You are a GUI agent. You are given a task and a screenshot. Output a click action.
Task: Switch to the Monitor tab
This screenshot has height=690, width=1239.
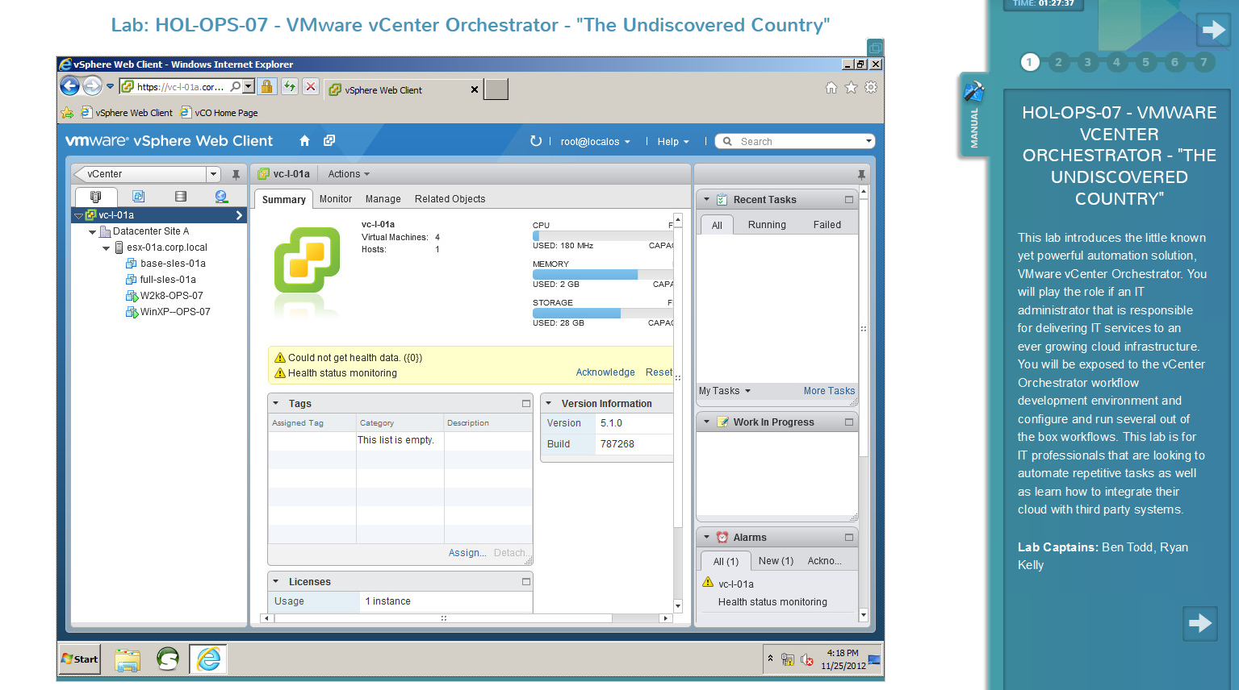(x=335, y=198)
